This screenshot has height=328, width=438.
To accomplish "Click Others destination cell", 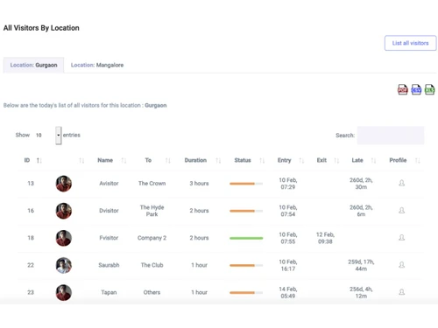I will click(152, 292).
